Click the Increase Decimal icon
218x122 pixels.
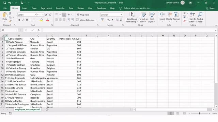click(x=117, y=20)
